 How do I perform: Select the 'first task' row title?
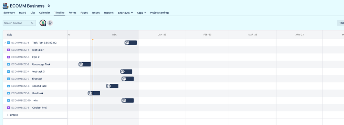[x=37, y=79]
